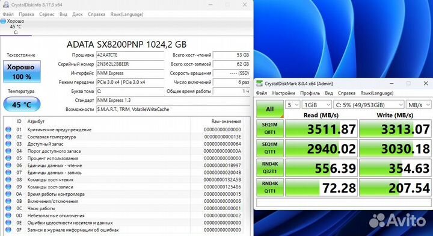Screen dimensions: 433x236
Task: Click status dot for attribute 0C Часы работы
Action: pos(8,208)
